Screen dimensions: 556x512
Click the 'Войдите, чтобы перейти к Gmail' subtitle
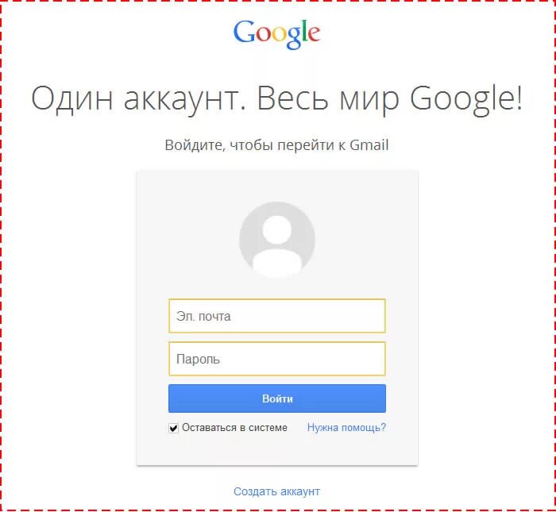(277, 145)
